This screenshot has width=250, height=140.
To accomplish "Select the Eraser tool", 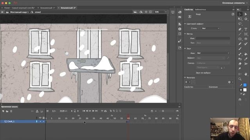I will pos(240,64).
